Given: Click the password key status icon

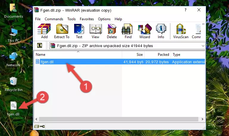Looking at the screenshot, I should tap(42, 126).
